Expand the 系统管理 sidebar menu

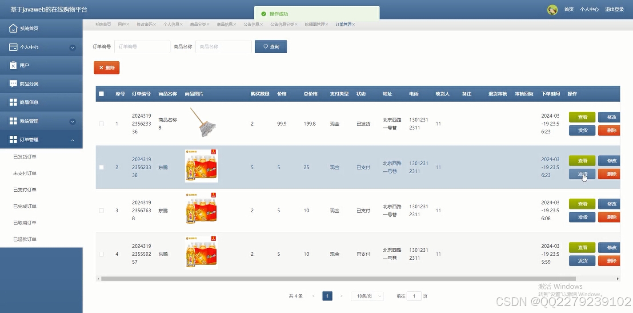(x=41, y=121)
